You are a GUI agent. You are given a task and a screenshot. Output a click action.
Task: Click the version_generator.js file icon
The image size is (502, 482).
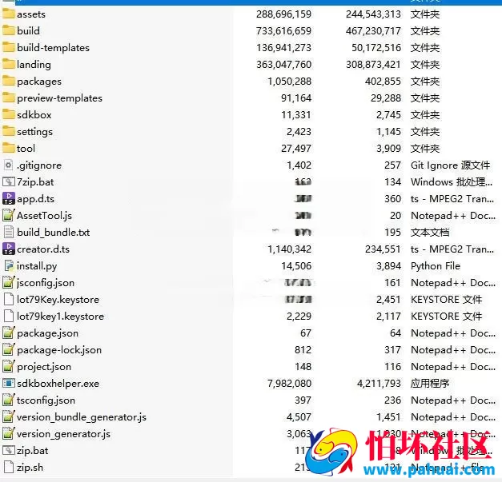9,433
